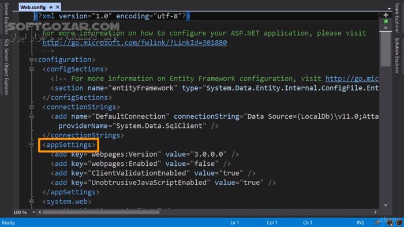This screenshot has height=227, width=404.
Task: Click the split editor plus icon
Action: [386, 15]
